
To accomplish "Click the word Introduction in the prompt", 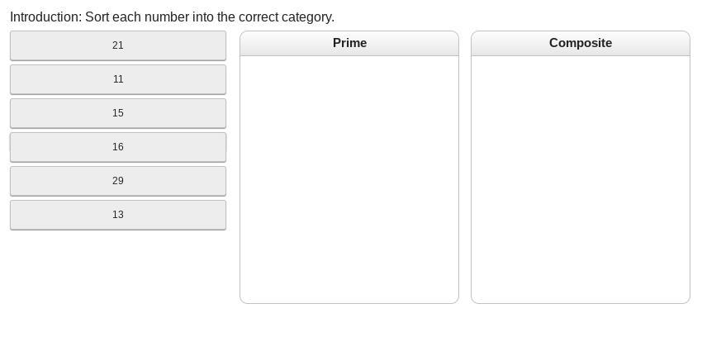I will 45,17.
